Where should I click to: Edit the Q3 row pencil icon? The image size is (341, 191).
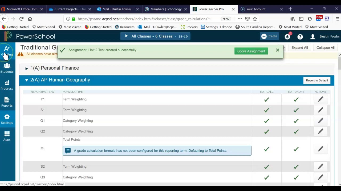tap(320, 177)
